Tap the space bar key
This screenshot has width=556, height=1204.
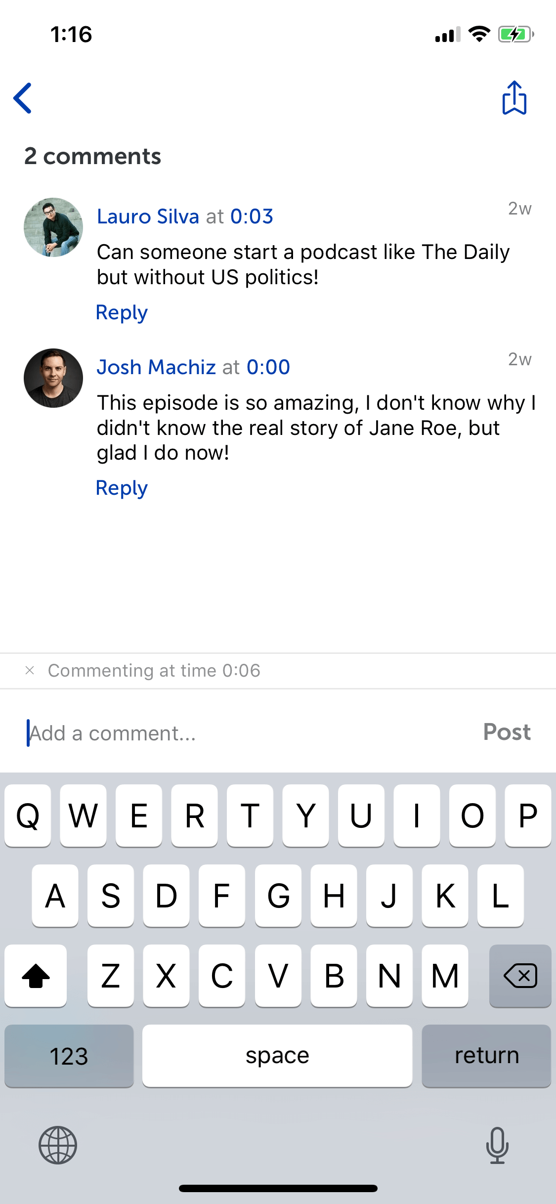(277, 1056)
